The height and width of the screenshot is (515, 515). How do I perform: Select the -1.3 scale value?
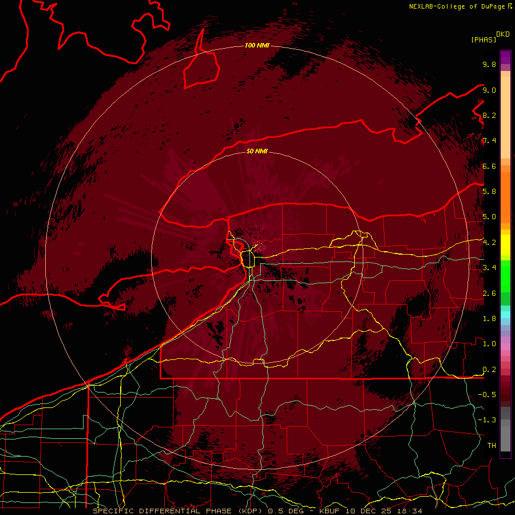point(487,420)
